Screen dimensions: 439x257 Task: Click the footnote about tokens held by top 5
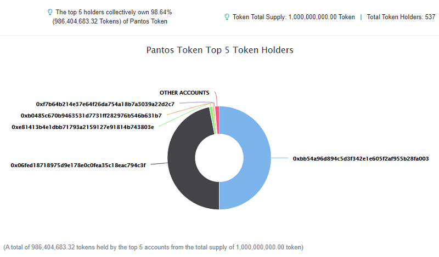click(x=154, y=247)
